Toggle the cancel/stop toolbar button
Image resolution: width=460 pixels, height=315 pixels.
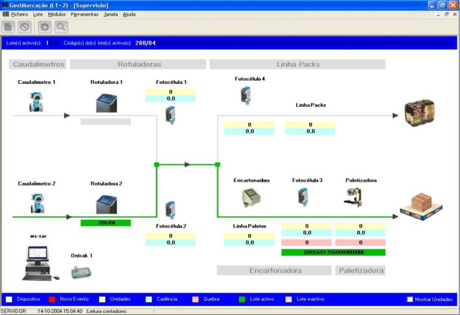25,26
